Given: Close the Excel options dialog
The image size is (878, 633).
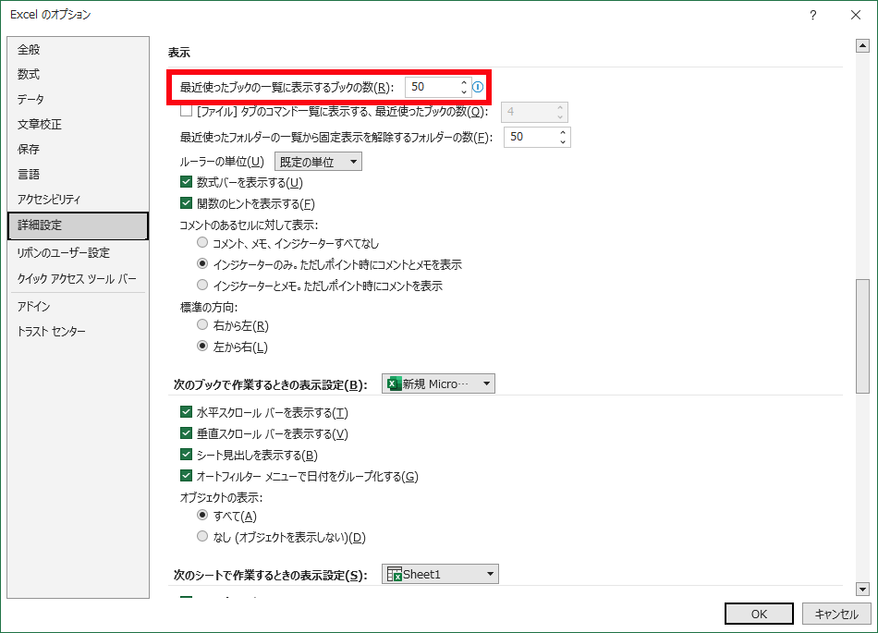Looking at the screenshot, I should pos(856,15).
